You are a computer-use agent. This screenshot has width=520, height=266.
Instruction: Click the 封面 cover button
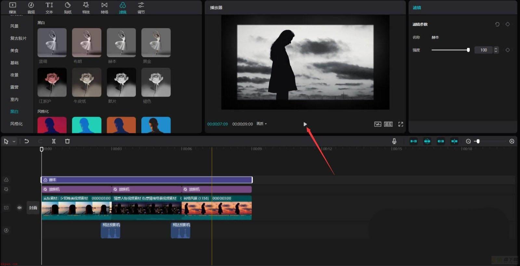coord(33,208)
